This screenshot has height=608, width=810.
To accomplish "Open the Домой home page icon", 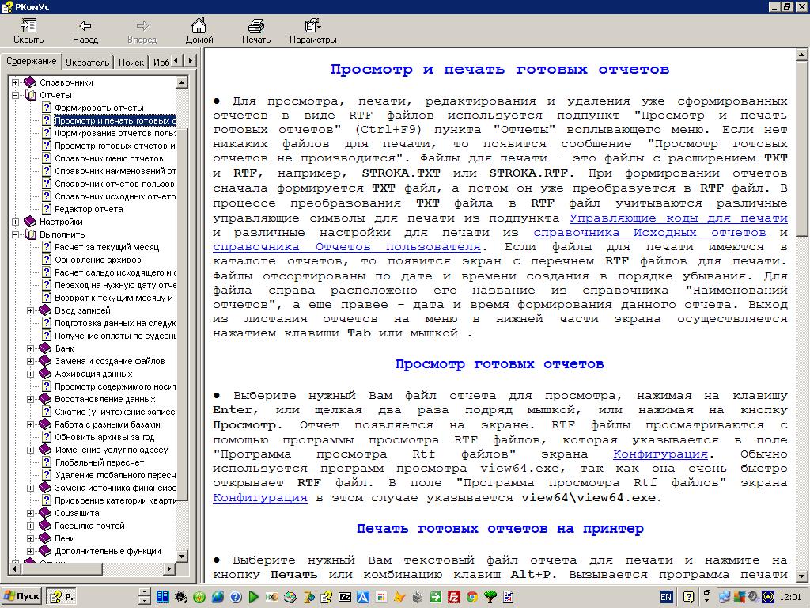I will [199, 26].
